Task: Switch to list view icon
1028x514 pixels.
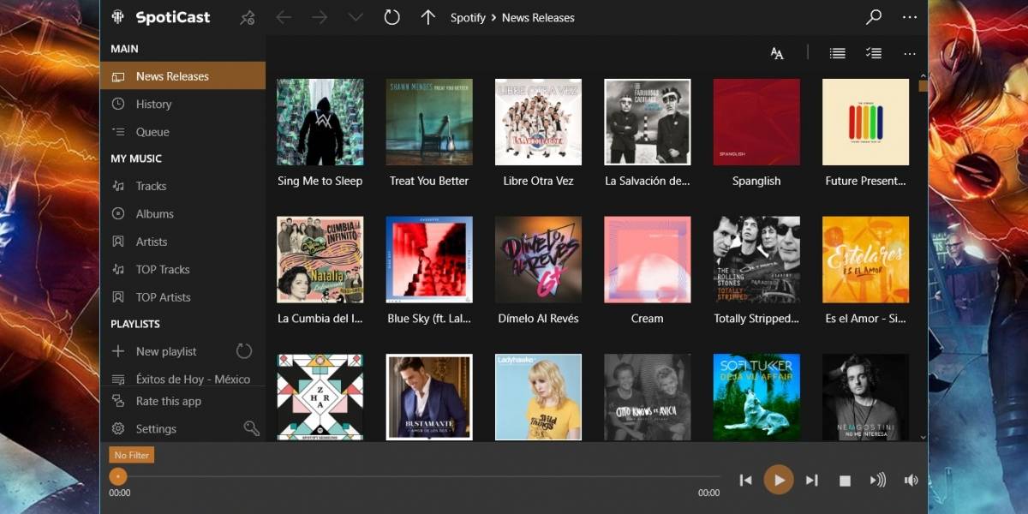Action: point(838,53)
